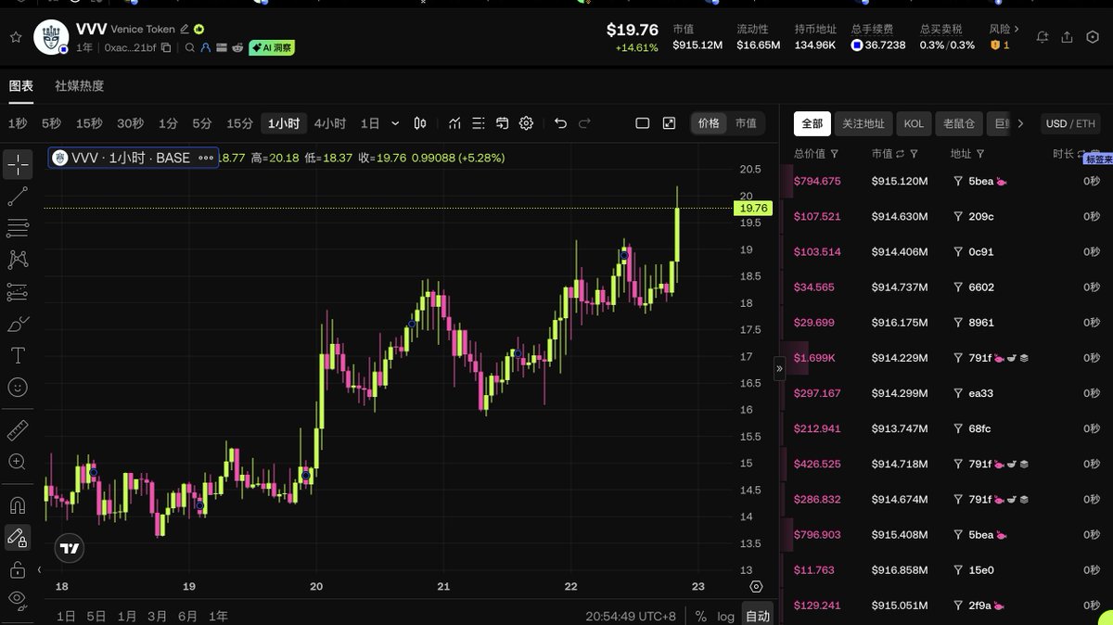This screenshot has width=1113, height=625.
Task: Open timezone selector UTC+8
Action: [631, 616]
